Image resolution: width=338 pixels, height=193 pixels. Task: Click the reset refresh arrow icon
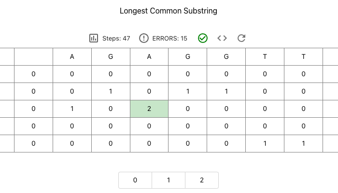point(241,38)
